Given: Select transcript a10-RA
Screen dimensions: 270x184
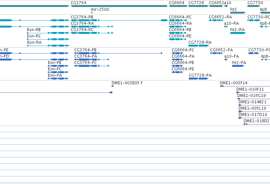Looking at the screenshot, I should [x=226, y=27].
